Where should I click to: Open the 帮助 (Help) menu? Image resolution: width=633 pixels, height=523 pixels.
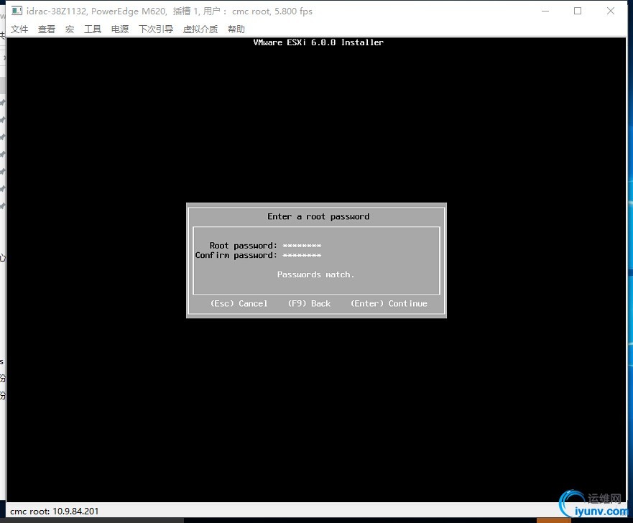pyautogui.click(x=236, y=29)
